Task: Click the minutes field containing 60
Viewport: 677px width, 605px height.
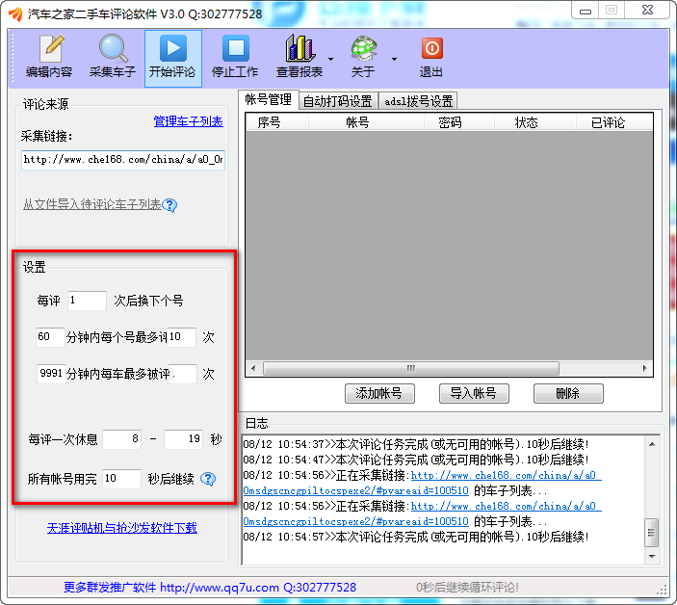Action: tap(50, 337)
